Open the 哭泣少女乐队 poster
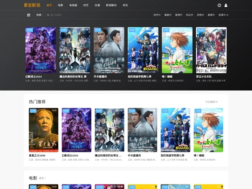The width and height of the screenshot is (252, 189). [x=211, y=50]
